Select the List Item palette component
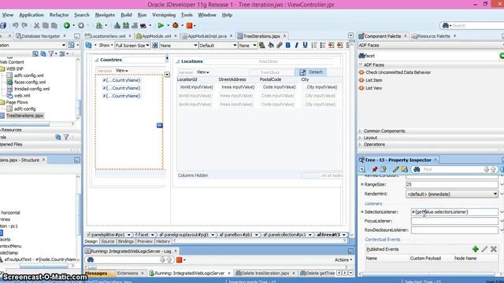 [373, 80]
